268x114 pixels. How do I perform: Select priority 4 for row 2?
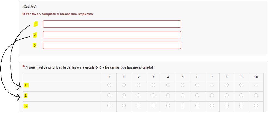(168, 95)
